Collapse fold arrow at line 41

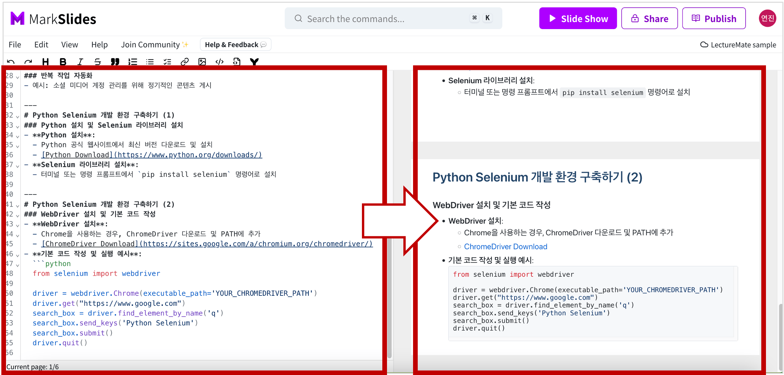17,205
